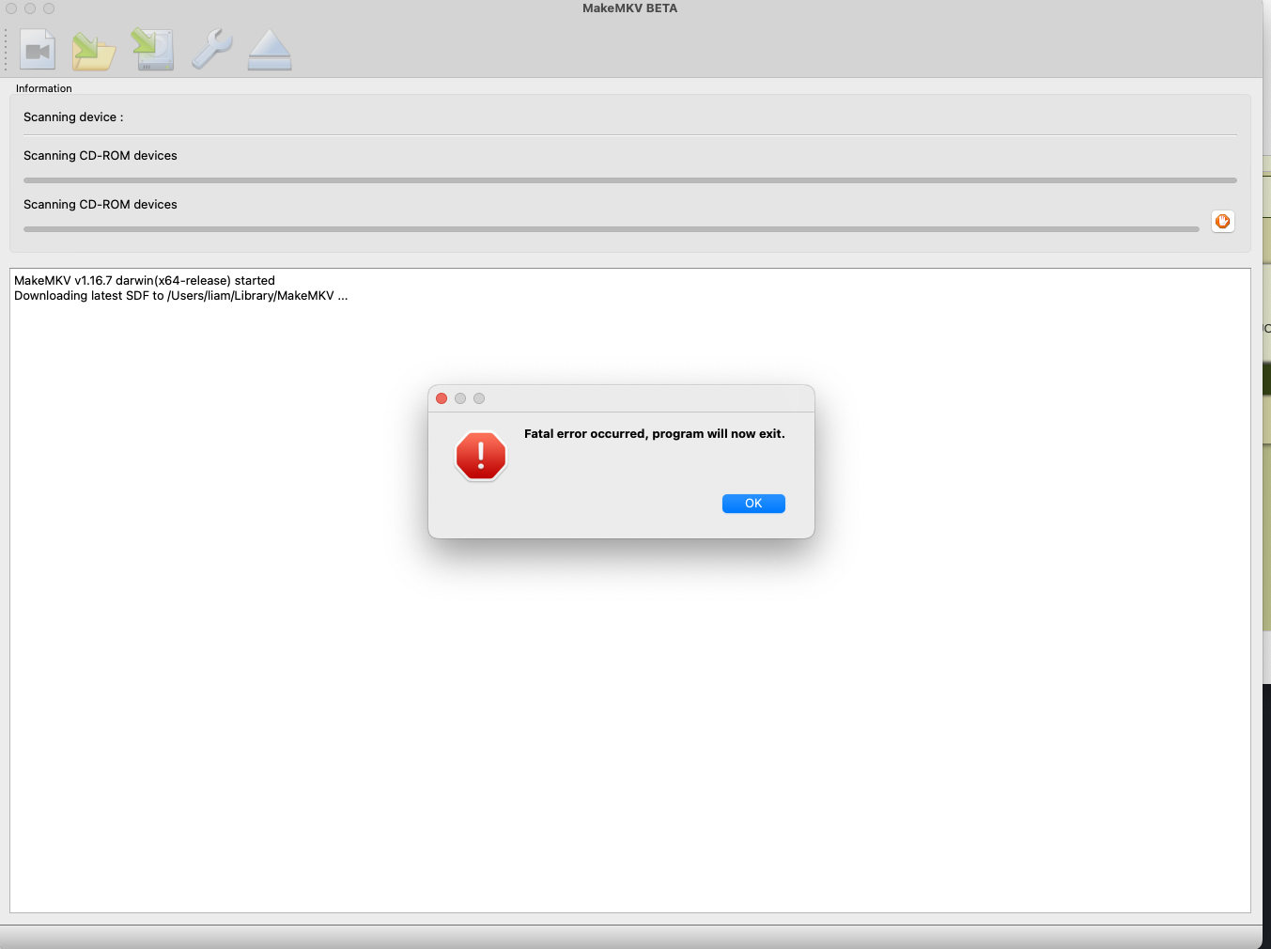Confirm the fatal error with OK
This screenshot has height=949, width=1271.
[753, 504]
